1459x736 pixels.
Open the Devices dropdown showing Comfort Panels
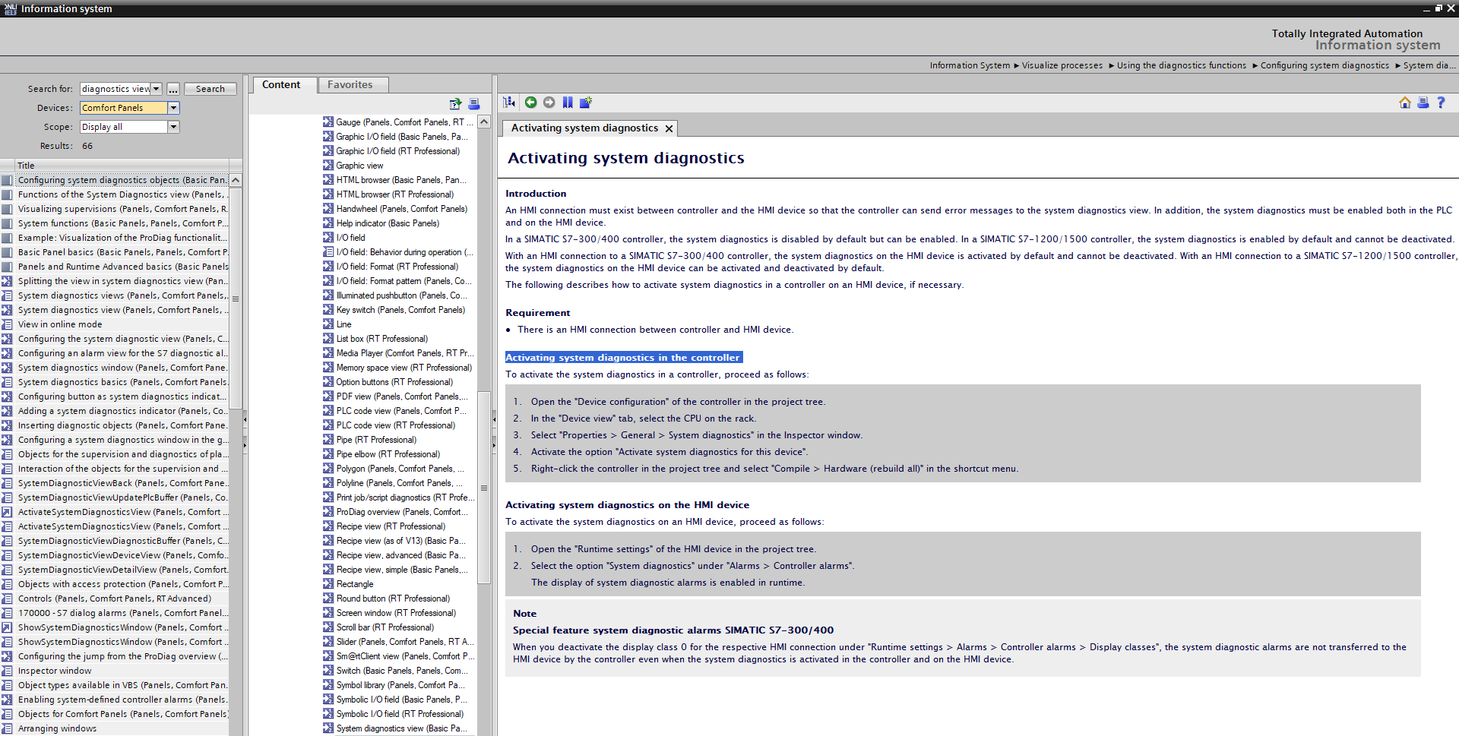click(173, 108)
